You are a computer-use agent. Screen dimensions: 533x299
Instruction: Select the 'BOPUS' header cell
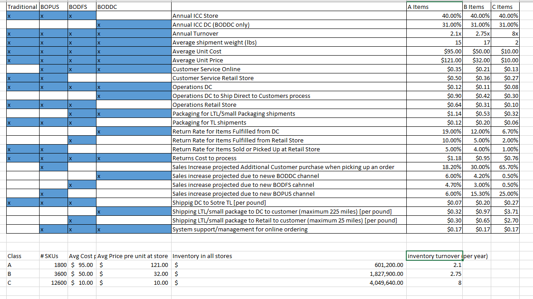[54, 7]
